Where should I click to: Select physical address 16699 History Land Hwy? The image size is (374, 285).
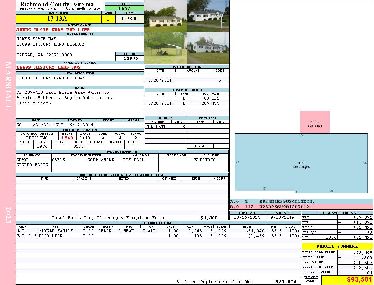pos(49,67)
